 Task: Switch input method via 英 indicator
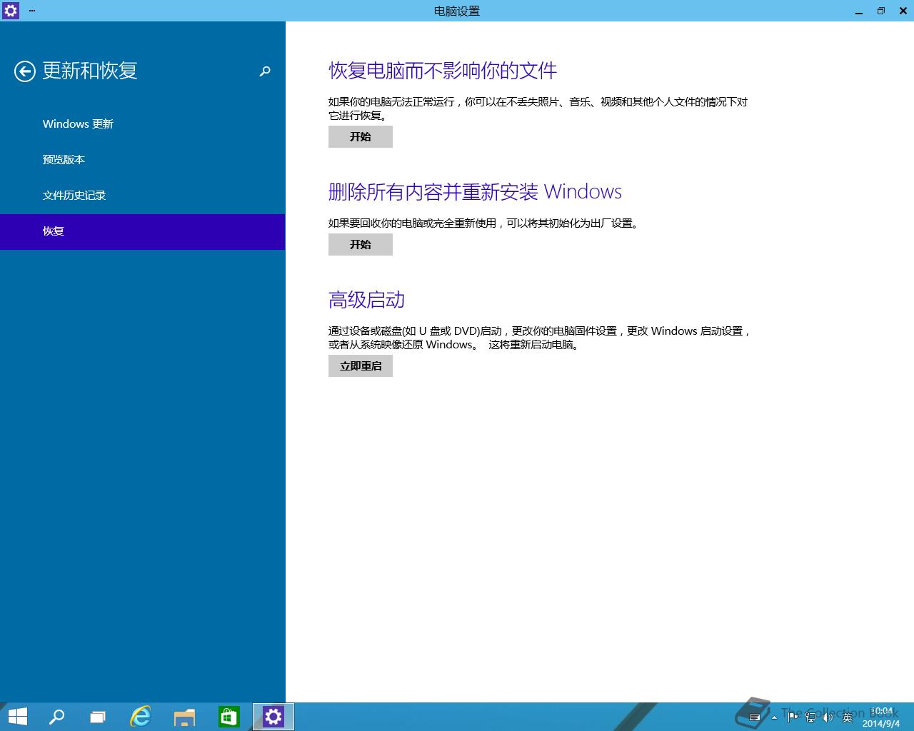pos(847,717)
